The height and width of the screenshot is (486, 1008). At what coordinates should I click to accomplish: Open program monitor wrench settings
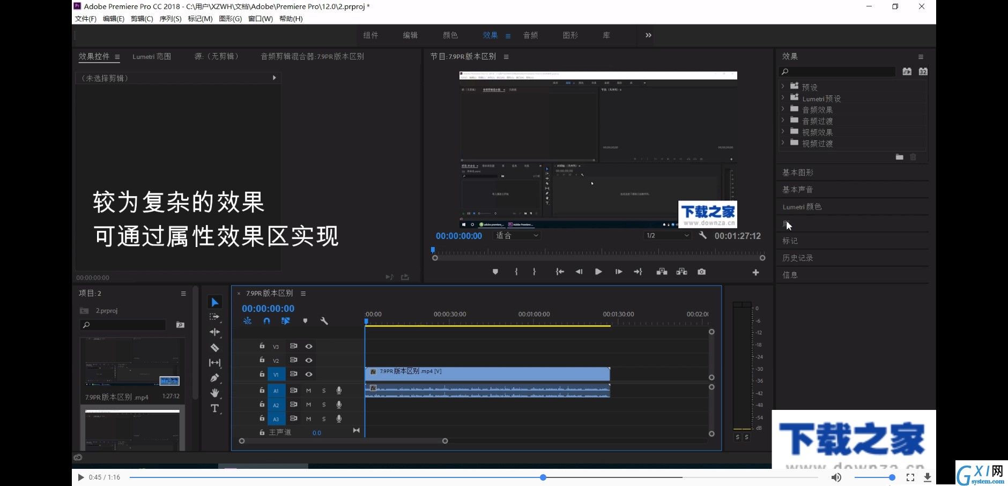point(702,235)
